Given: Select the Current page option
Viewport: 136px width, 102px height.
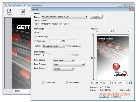Looking at the screenshot, I should (35, 37).
